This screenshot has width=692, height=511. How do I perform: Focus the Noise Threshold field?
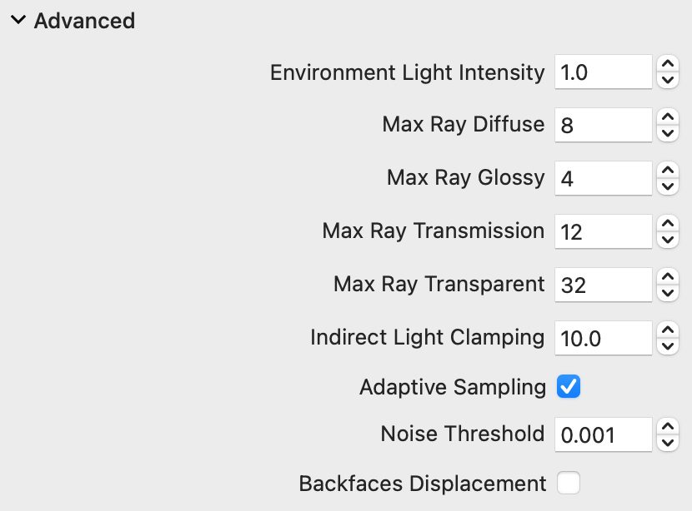602,434
